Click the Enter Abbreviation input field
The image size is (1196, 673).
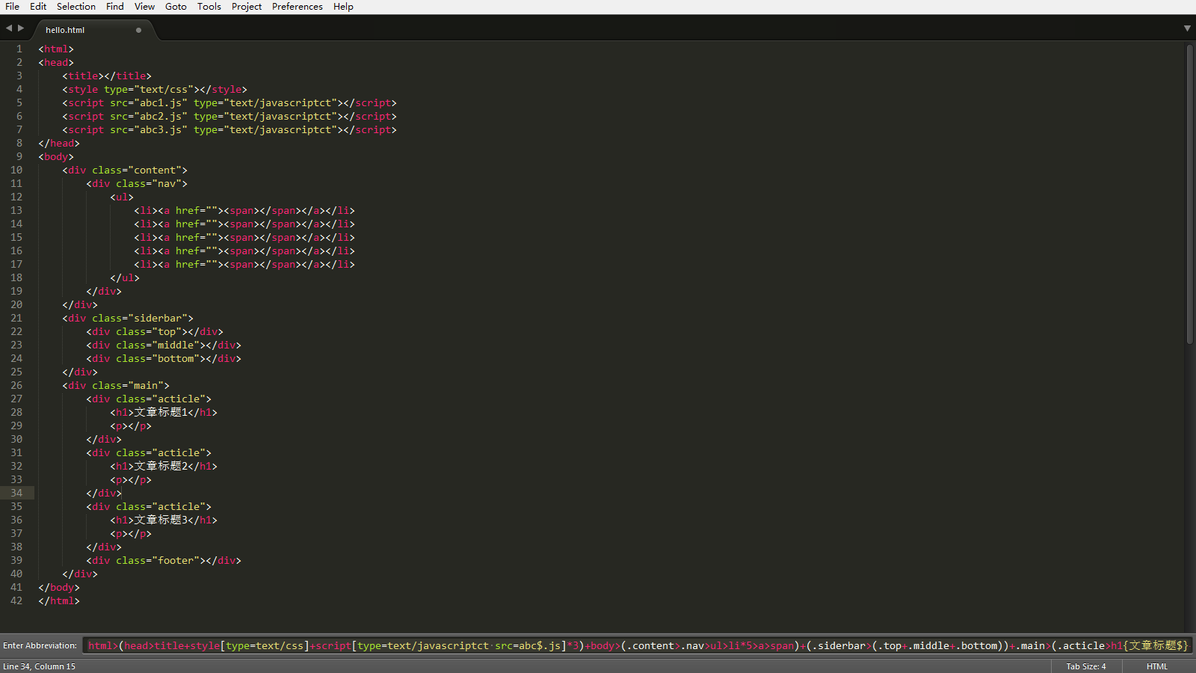636,645
